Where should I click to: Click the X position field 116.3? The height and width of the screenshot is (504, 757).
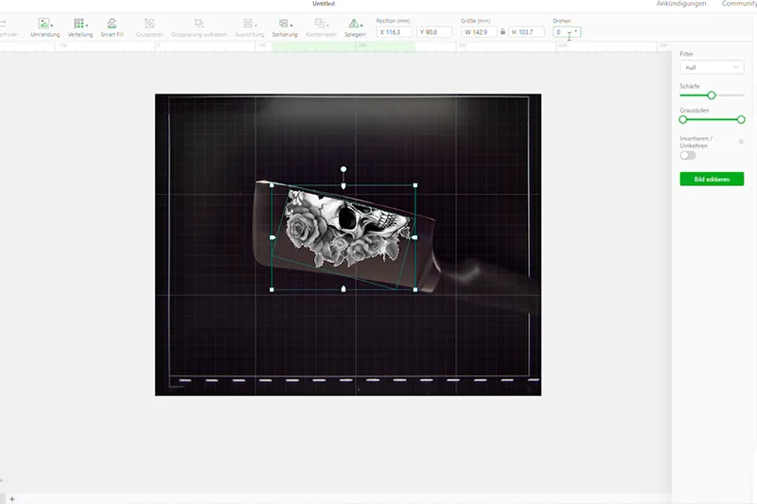[x=394, y=32]
